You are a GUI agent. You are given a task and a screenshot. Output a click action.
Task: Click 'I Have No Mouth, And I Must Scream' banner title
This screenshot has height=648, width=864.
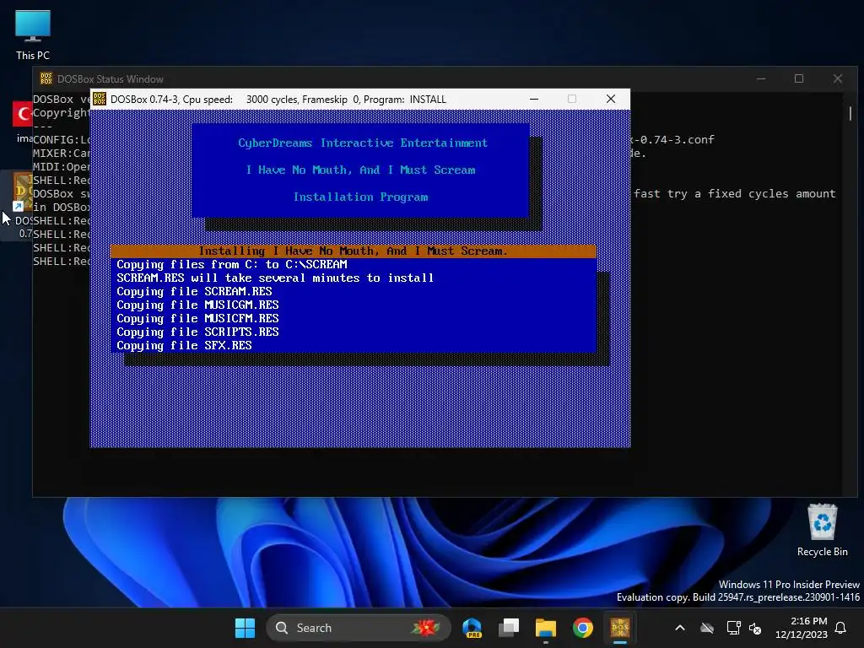point(360,170)
